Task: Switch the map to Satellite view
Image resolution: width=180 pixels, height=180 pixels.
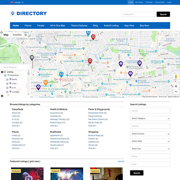Action: pos(17,35)
